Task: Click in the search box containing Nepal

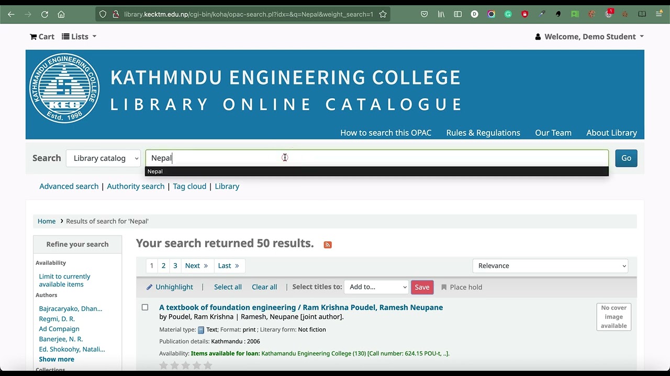Action: (377, 158)
